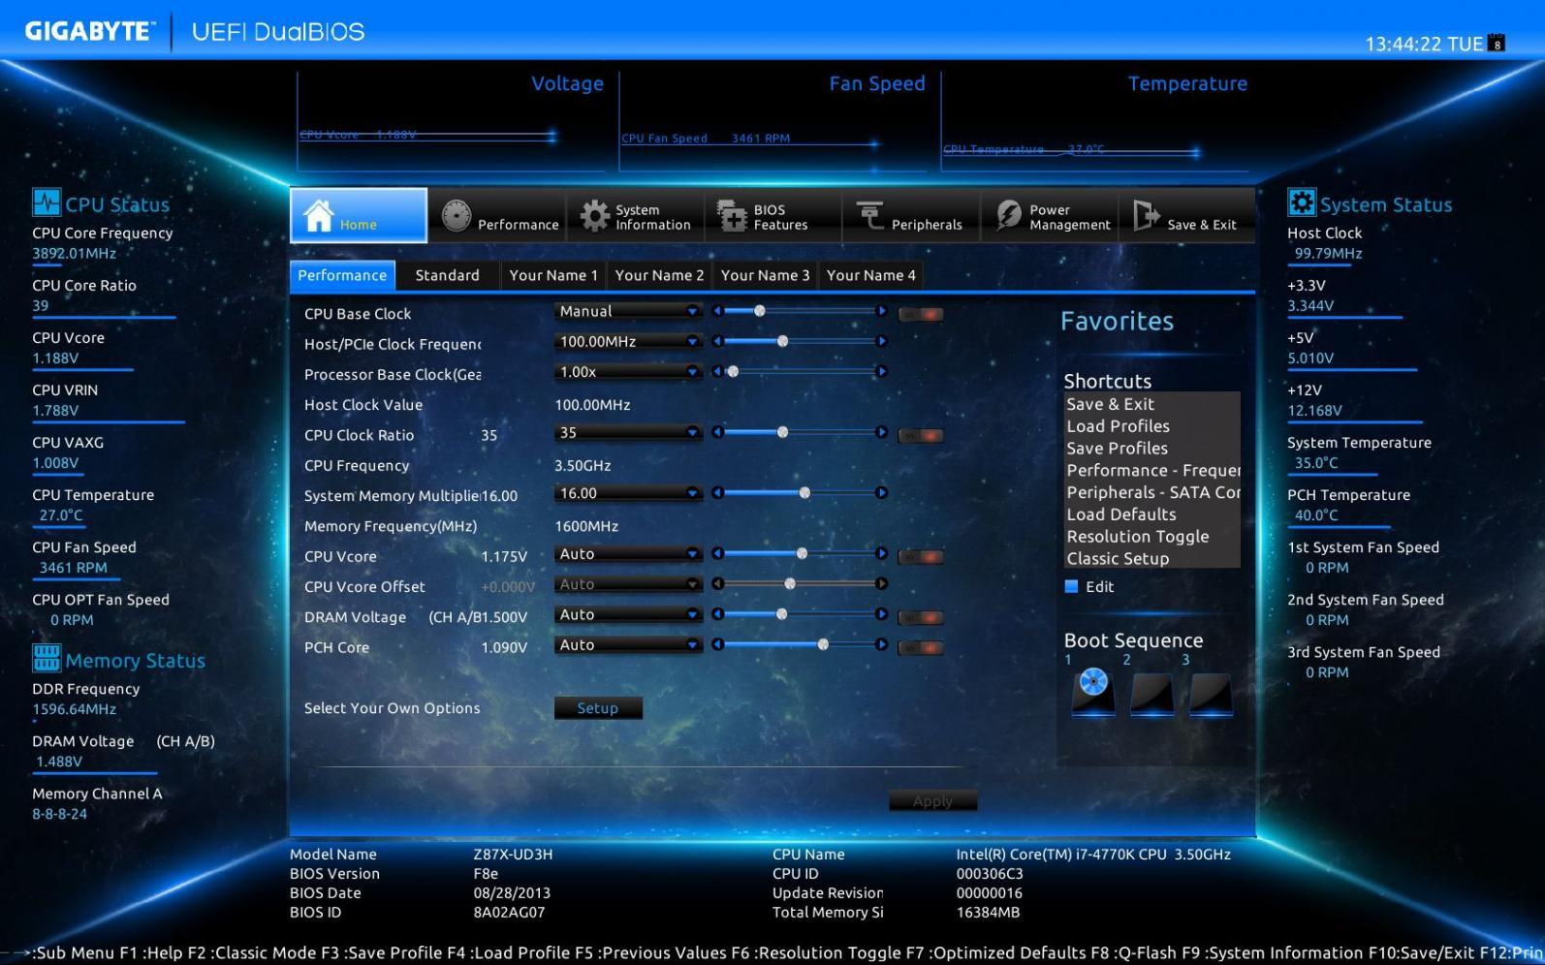The height and width of the screenshot is (965, 1545).
Task: Toggle the PCH Core switch
Action: point(921,647)
